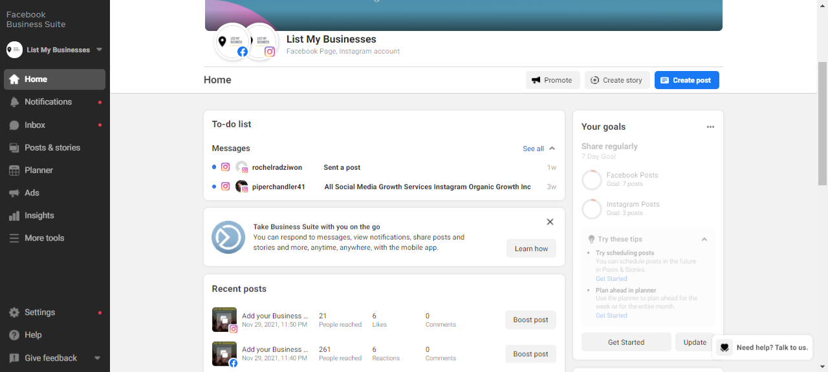The width and height of the screenshot is (828, 372).
Task: Click the Help question mark icon
Action: pyautogui.click(x=14, y=335)
